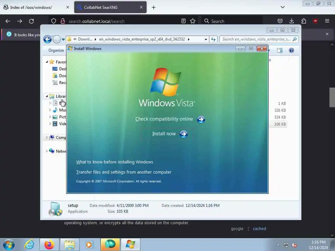Open Firefox extensions puzzle icon
Viewport: 335px width, 251px height.
(304, 21)
